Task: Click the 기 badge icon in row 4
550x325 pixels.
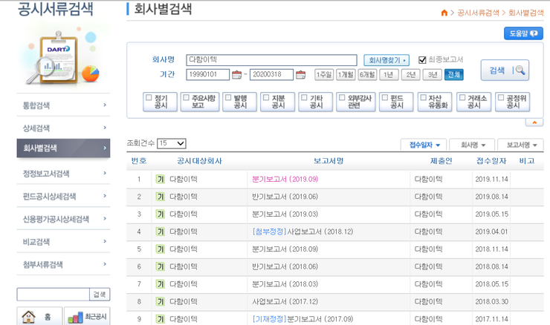Action: [x=161, y=232]
